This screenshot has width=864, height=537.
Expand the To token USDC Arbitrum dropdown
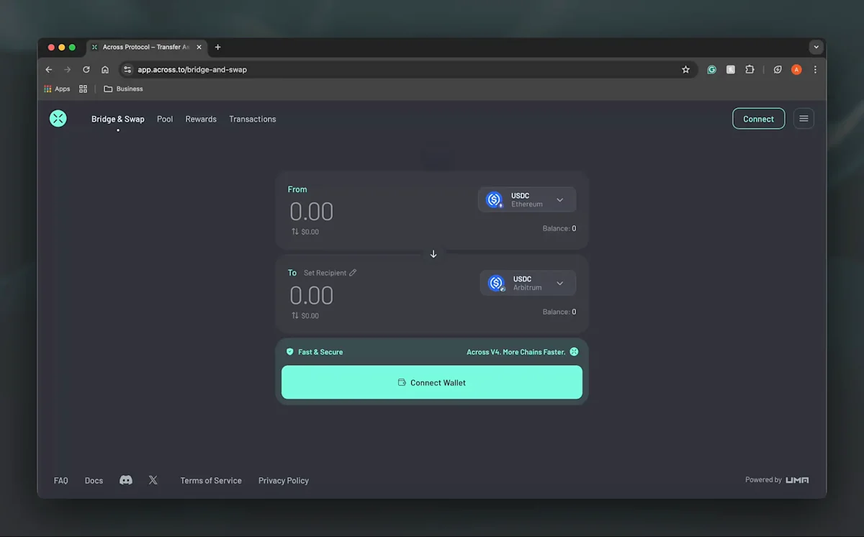(528, 284)
